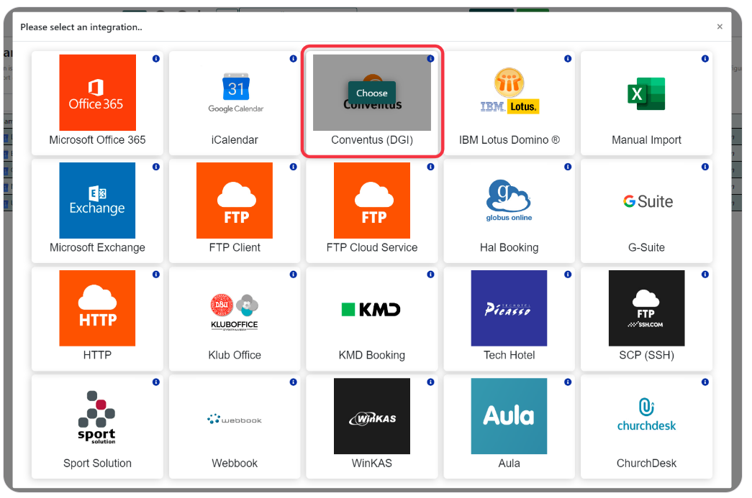
Task: Open info icon for Manual Import
Action: click(705, 58)
